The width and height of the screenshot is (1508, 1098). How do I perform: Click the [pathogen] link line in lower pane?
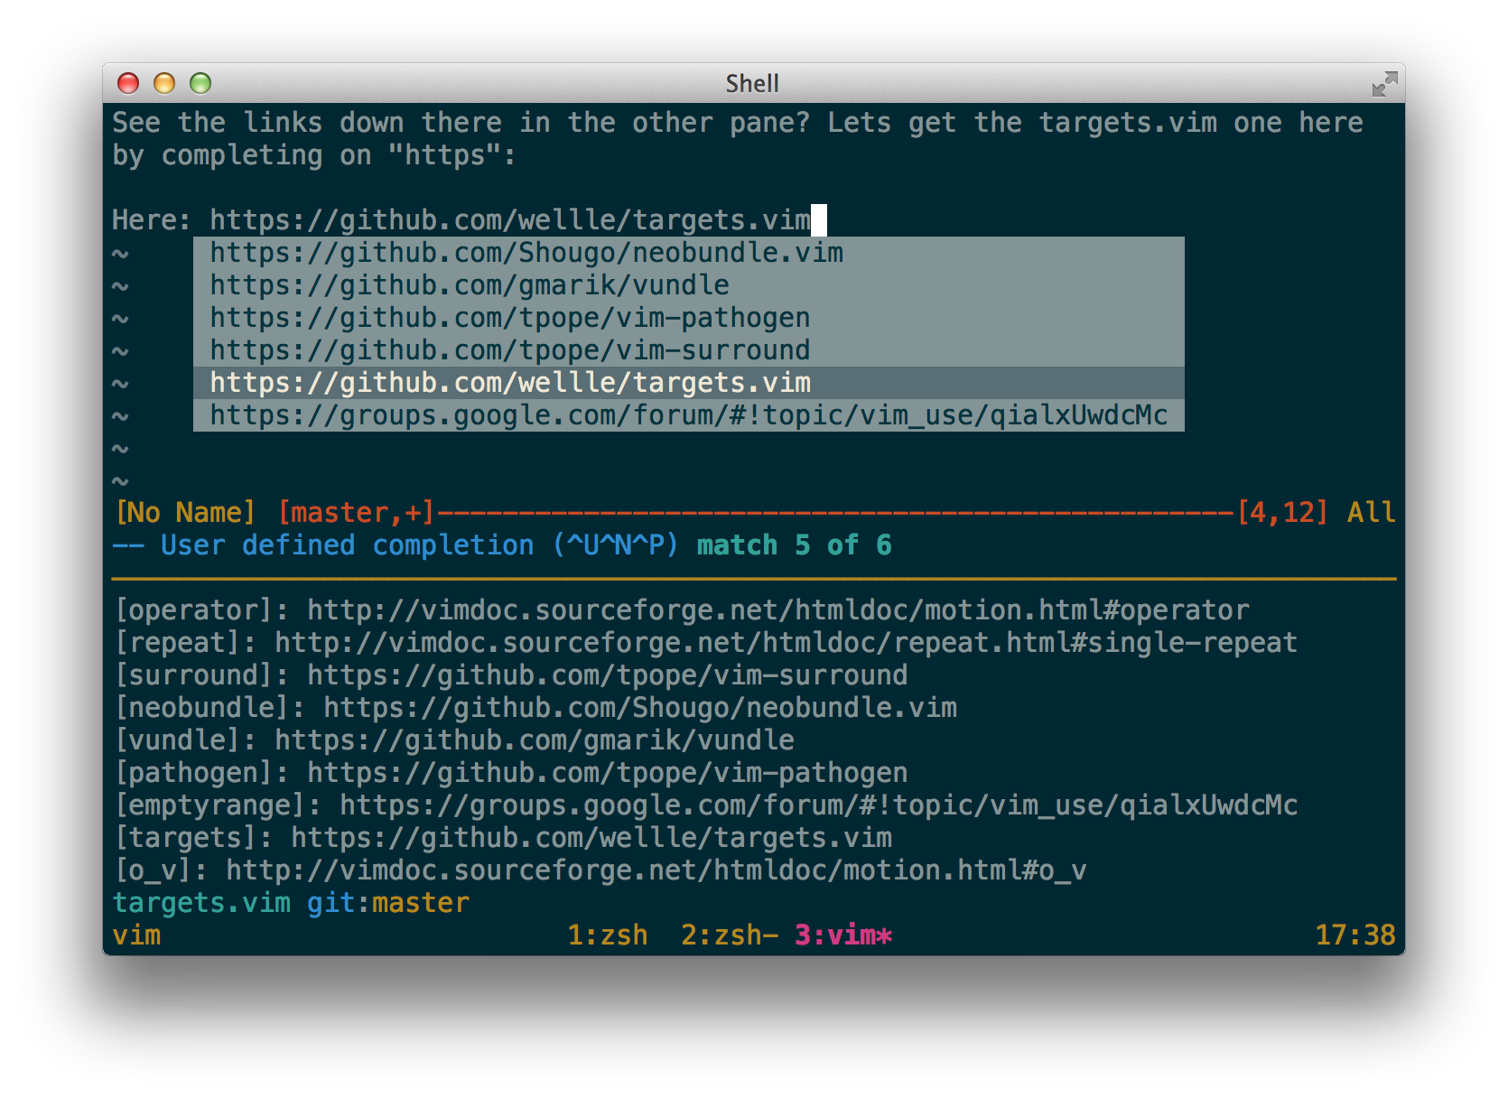(511, 773)
